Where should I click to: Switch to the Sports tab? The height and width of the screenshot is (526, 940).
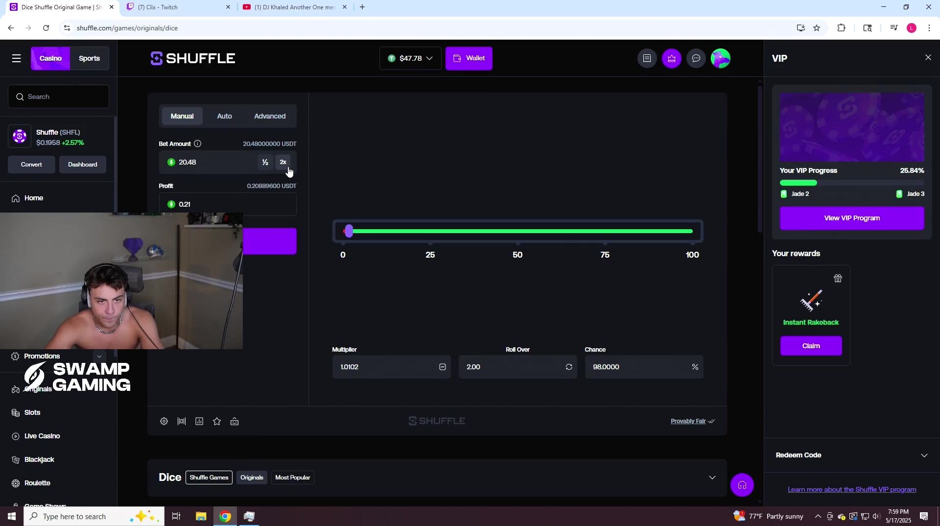click(89, 58)
